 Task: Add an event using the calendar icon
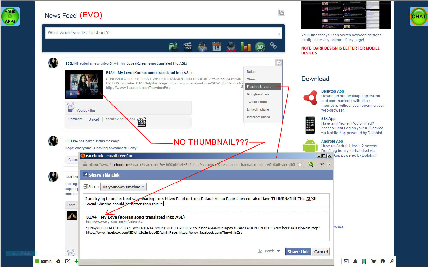point(216,46)
